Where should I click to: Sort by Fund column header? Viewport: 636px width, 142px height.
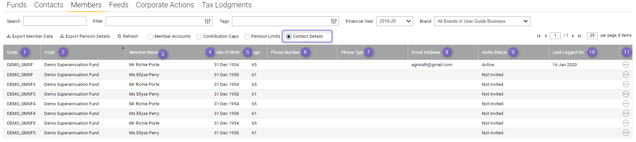[49, 52]
